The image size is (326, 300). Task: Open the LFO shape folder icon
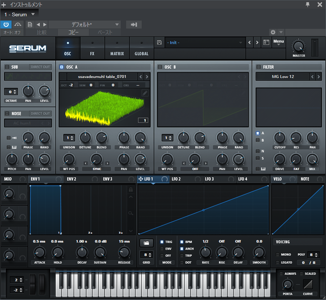pos(146,243)
